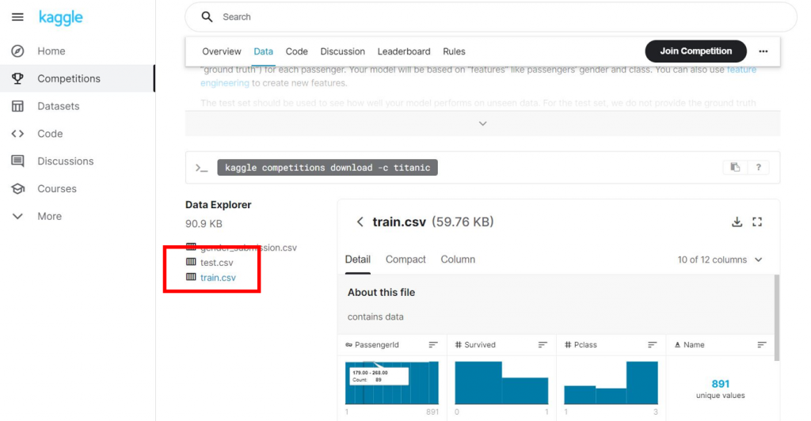Image resolution: width=811 pixels, height=421 pixels.
Task: Open the 10 of 12 columns dropdown
Action: pyautogui.click(x=720, y=260)
